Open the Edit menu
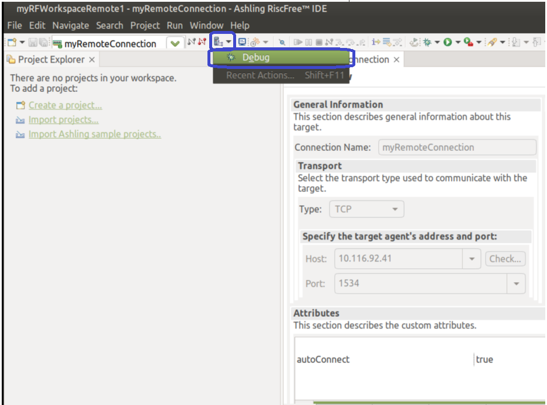This screenshot has height=405, width=547. click(37, 26)
